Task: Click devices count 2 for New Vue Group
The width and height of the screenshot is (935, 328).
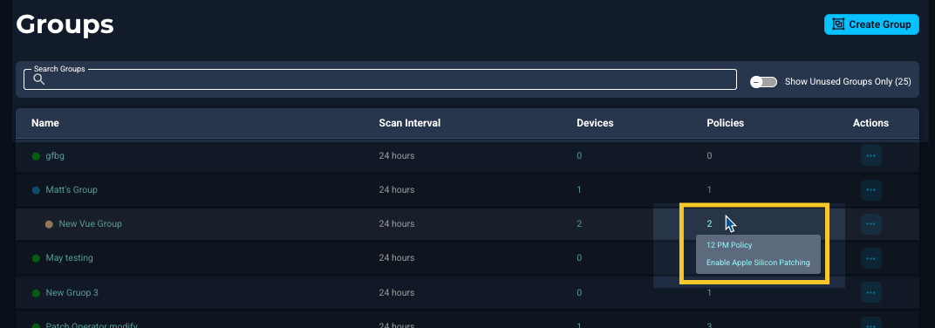Action: coord(579,223)
